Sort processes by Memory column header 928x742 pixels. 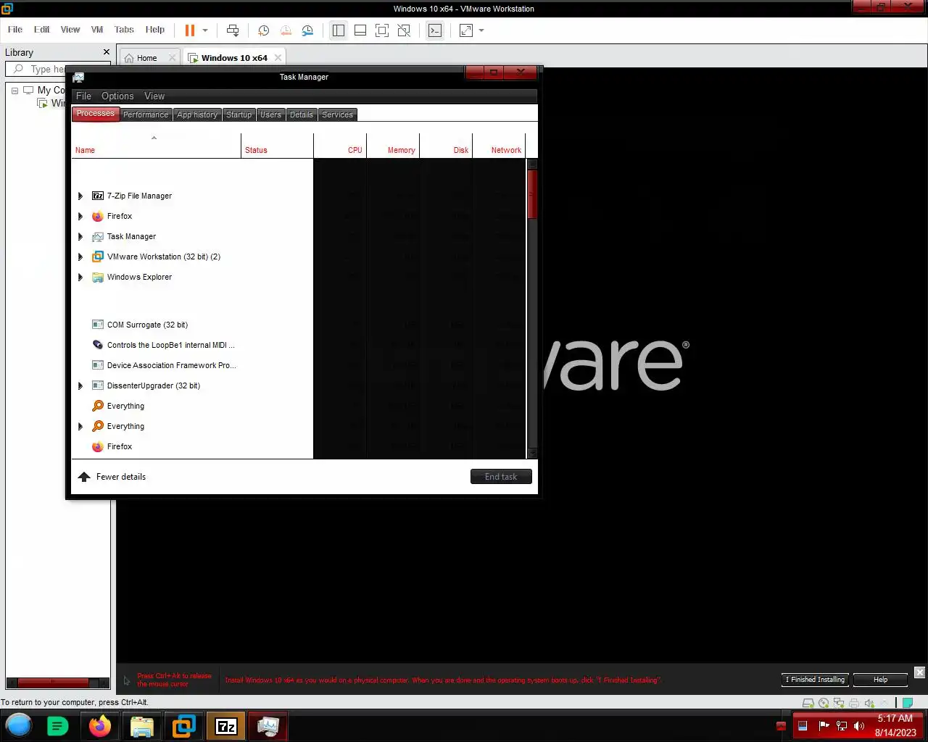393,146
